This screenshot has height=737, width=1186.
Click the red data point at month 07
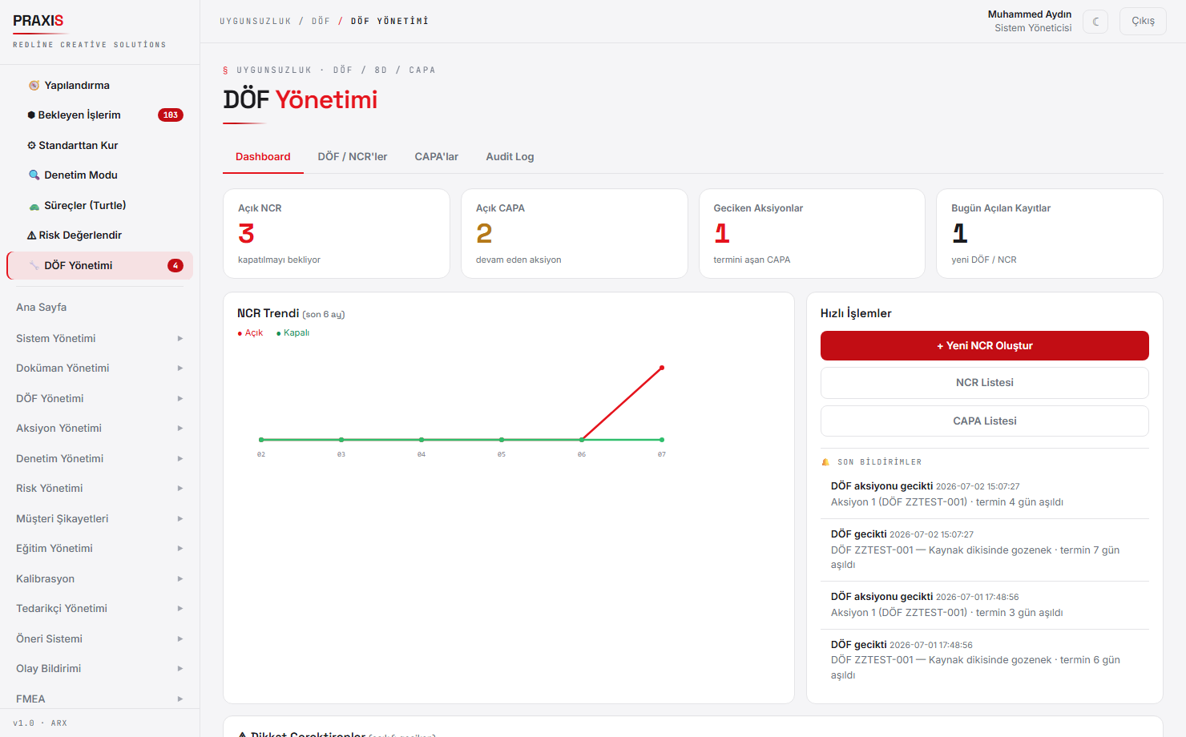click(x=662, y=368)
